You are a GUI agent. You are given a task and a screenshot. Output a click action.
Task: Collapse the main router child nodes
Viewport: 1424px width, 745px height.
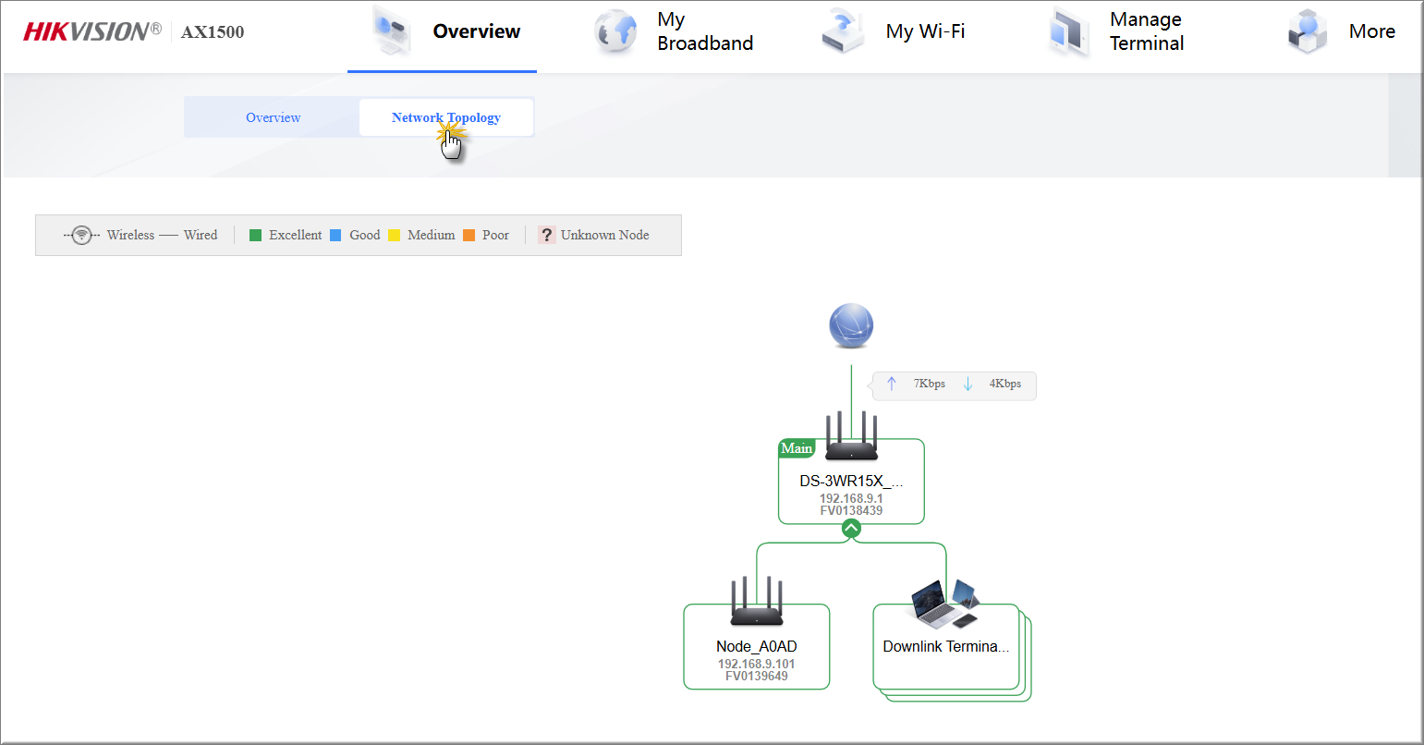coord(851,529)
